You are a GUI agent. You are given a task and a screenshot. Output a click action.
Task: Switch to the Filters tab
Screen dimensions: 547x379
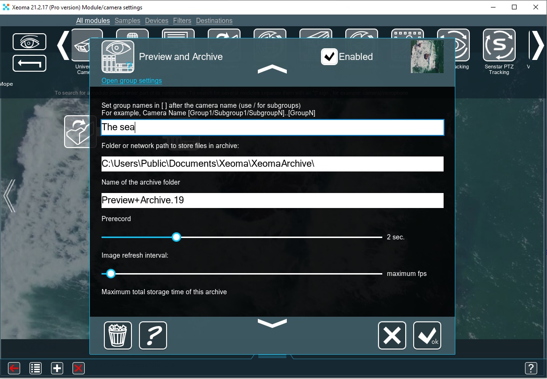click(x=182, y=21)
